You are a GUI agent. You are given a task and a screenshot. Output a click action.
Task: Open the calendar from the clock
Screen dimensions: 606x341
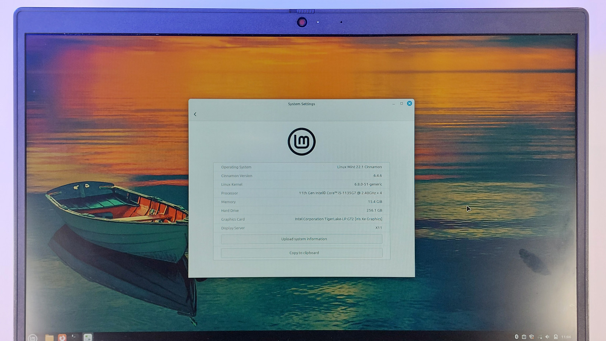pyautogui.click(x=566, y=337)
